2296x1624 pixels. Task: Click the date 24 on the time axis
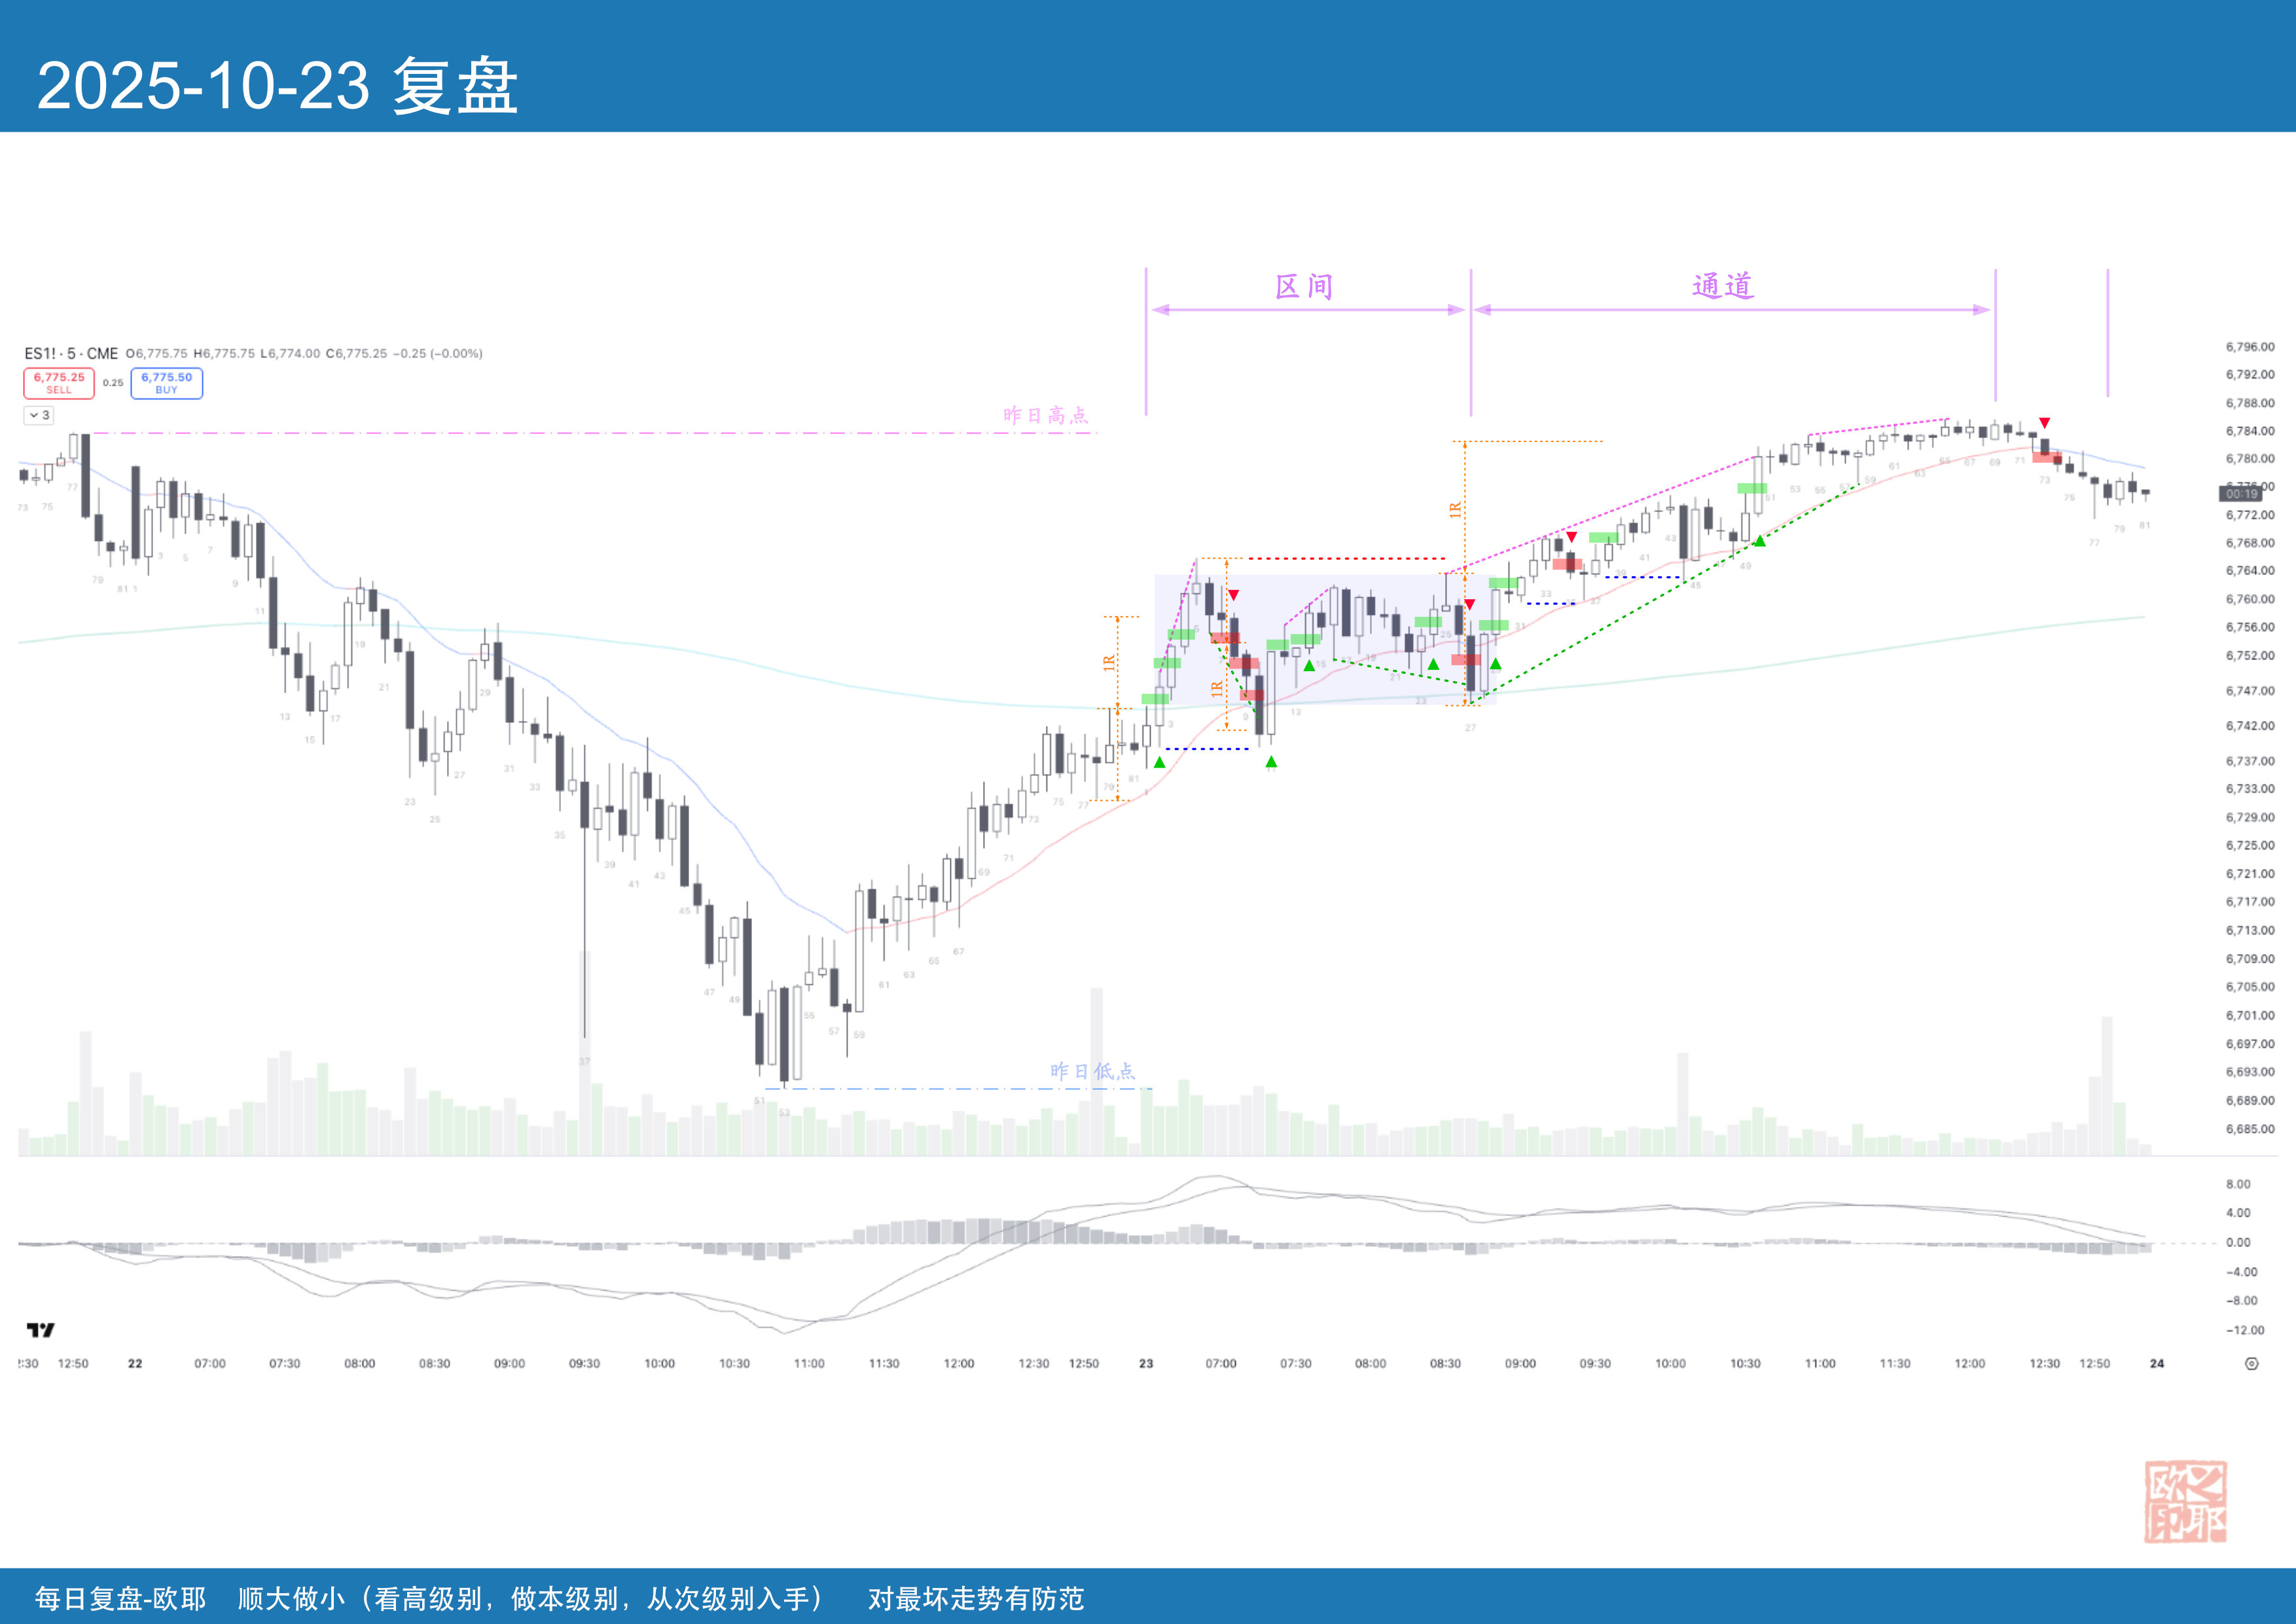pyautogui.click(x=2157, y=1364)
